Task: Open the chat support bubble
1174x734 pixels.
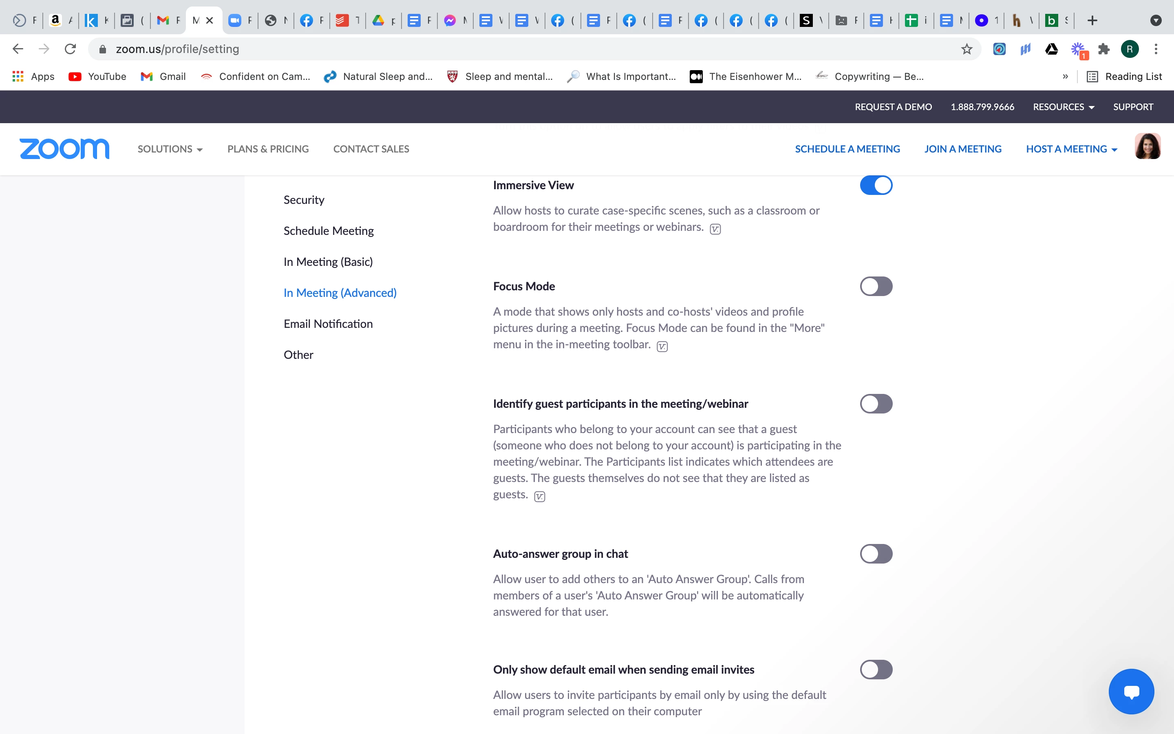Action: coord(1131,691)
